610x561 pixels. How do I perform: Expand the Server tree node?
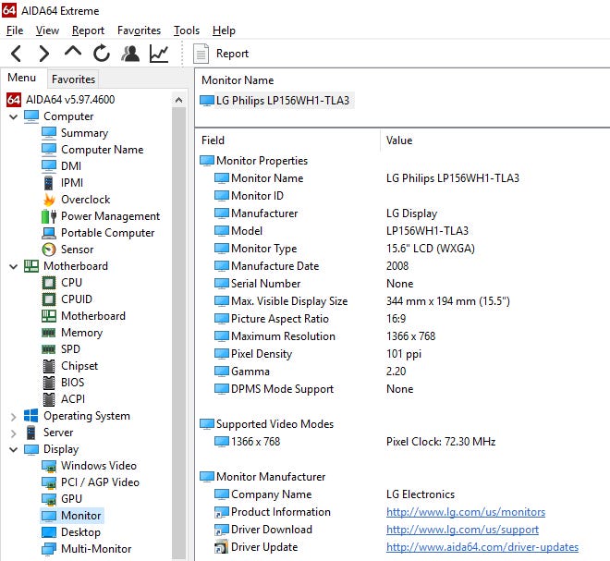coord(13,433)
